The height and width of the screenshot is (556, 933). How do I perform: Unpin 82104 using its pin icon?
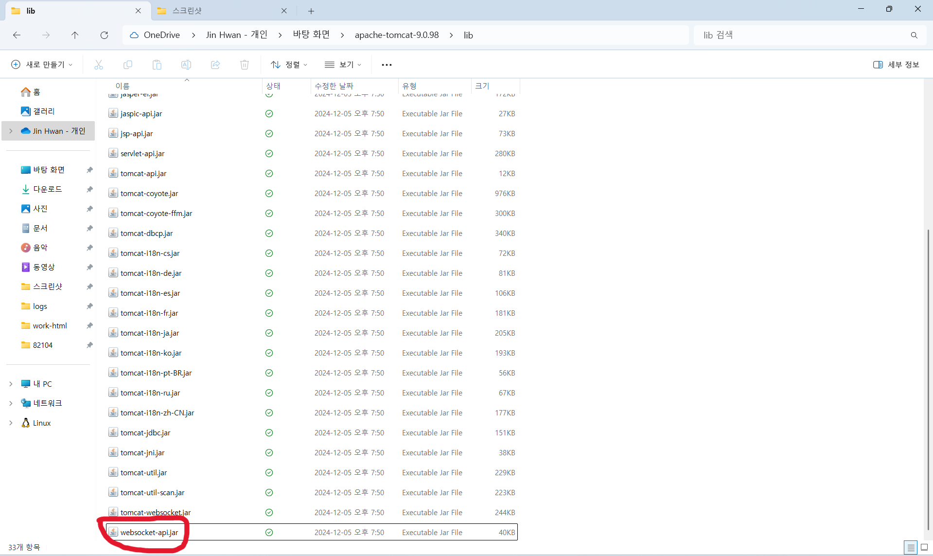pos(89,345)
